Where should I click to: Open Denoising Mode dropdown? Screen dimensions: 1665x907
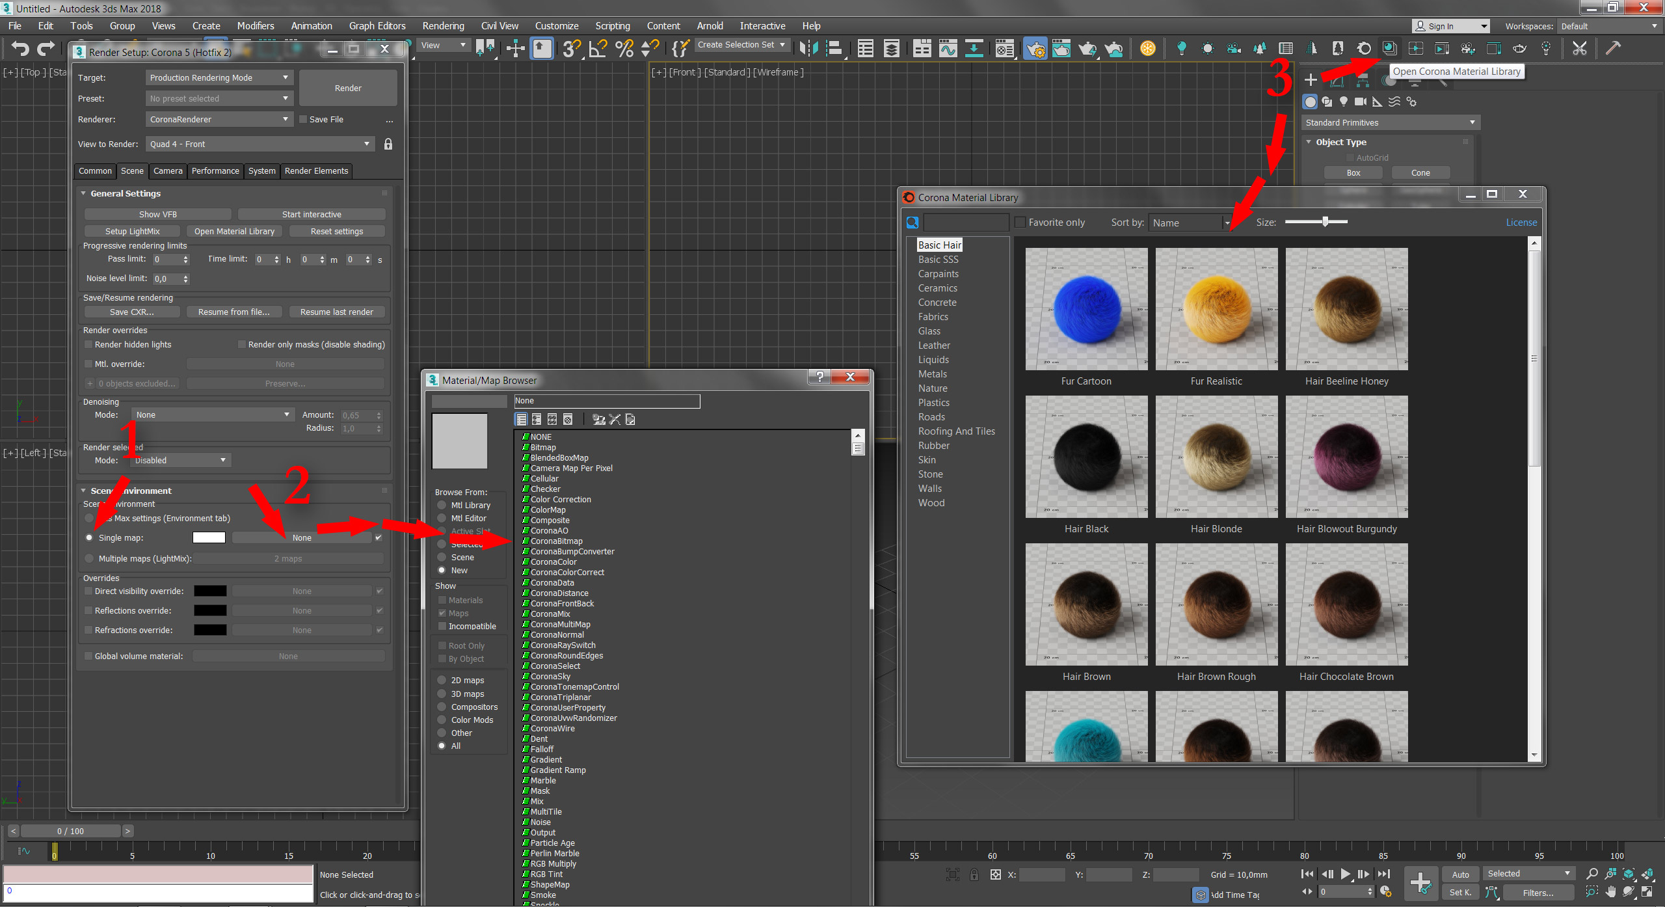point(213,414)
